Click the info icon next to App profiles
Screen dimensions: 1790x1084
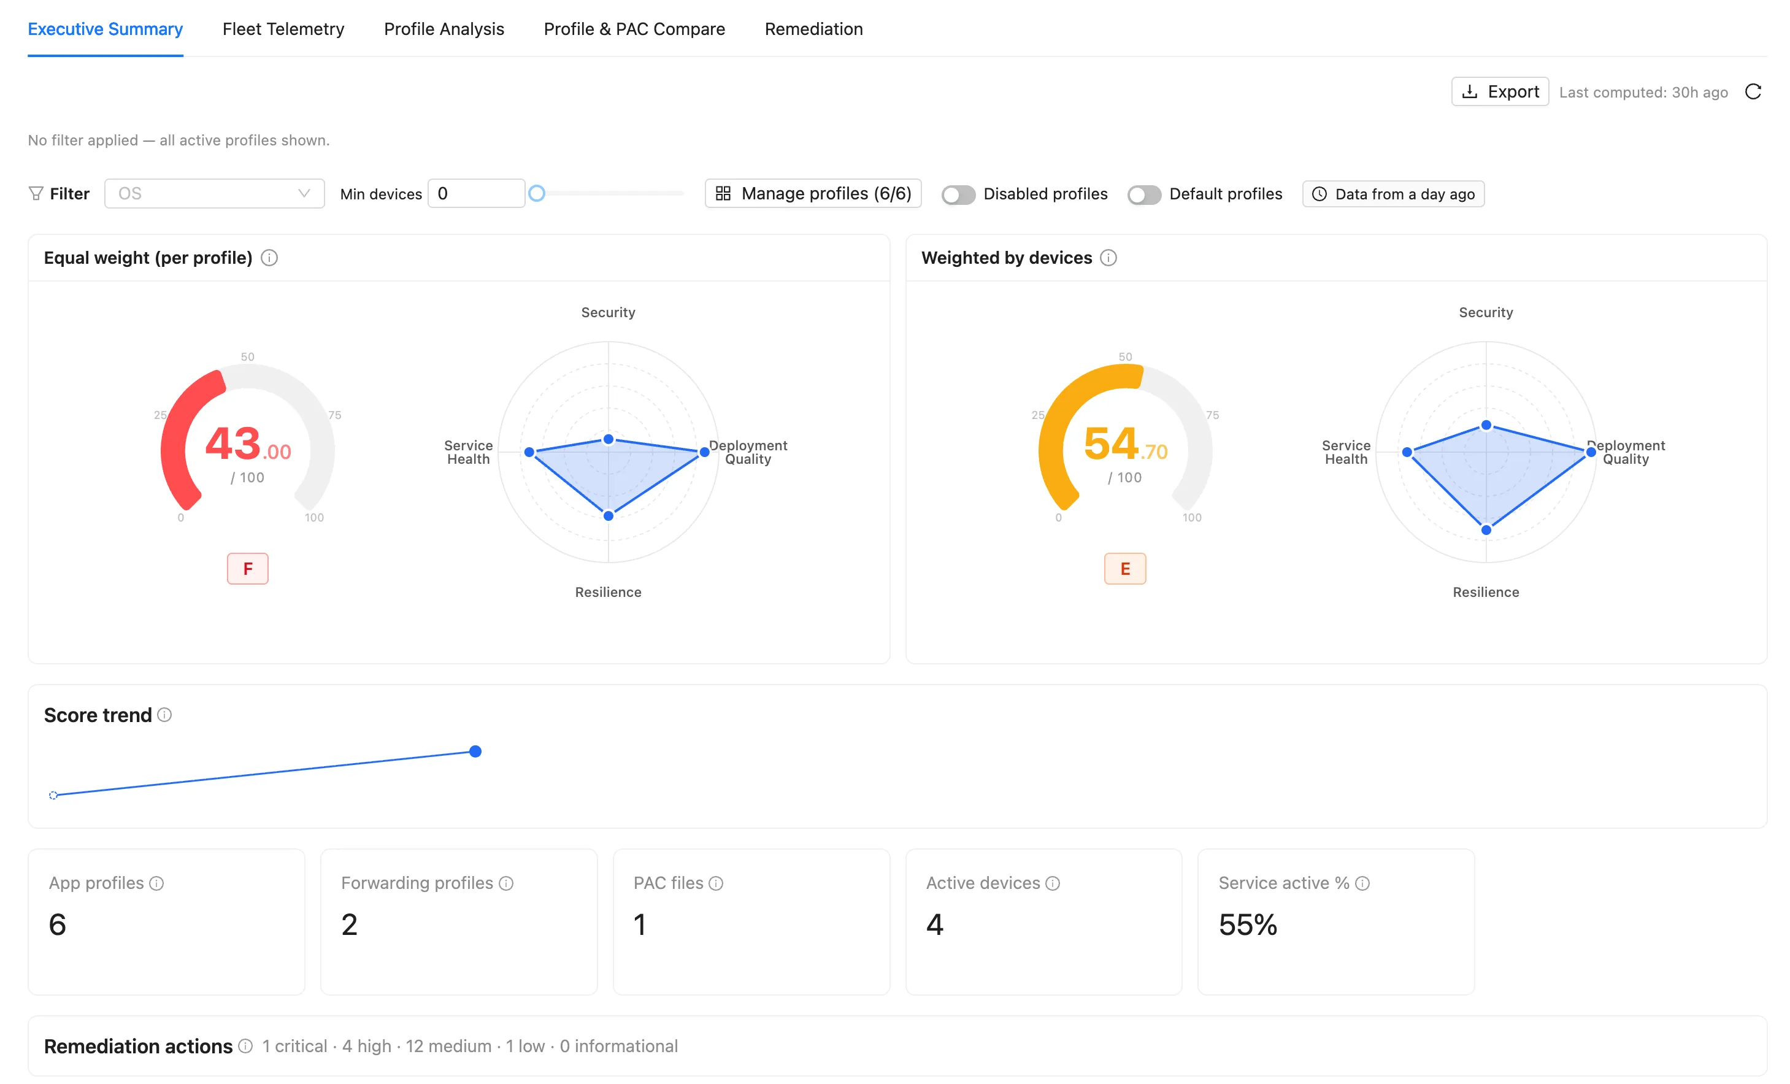coord(157,883)
